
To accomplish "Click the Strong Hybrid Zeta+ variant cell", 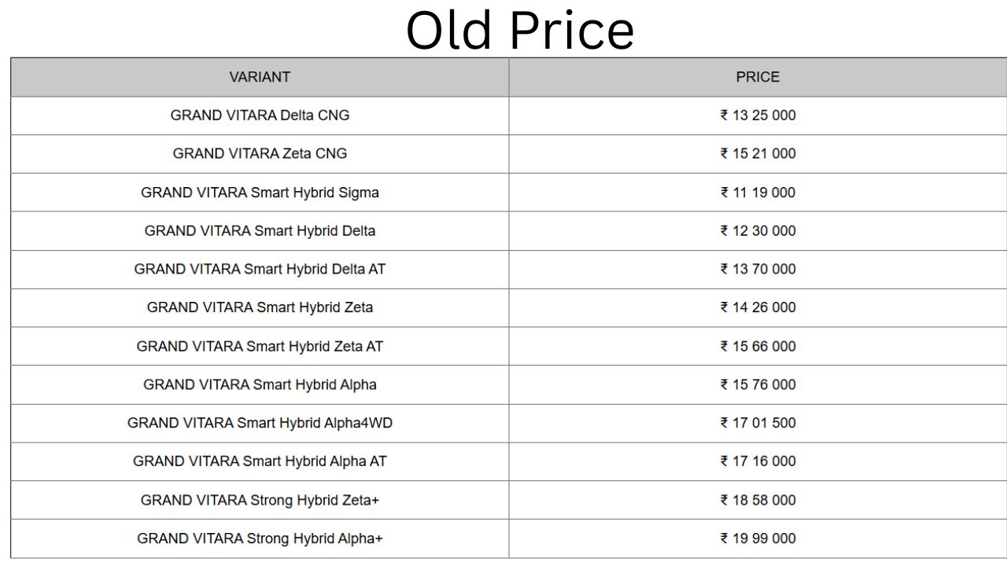I will 260,501.
